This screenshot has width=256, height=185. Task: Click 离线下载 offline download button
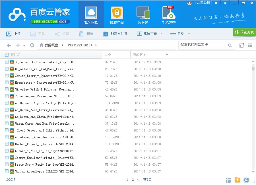click(147, 34)
